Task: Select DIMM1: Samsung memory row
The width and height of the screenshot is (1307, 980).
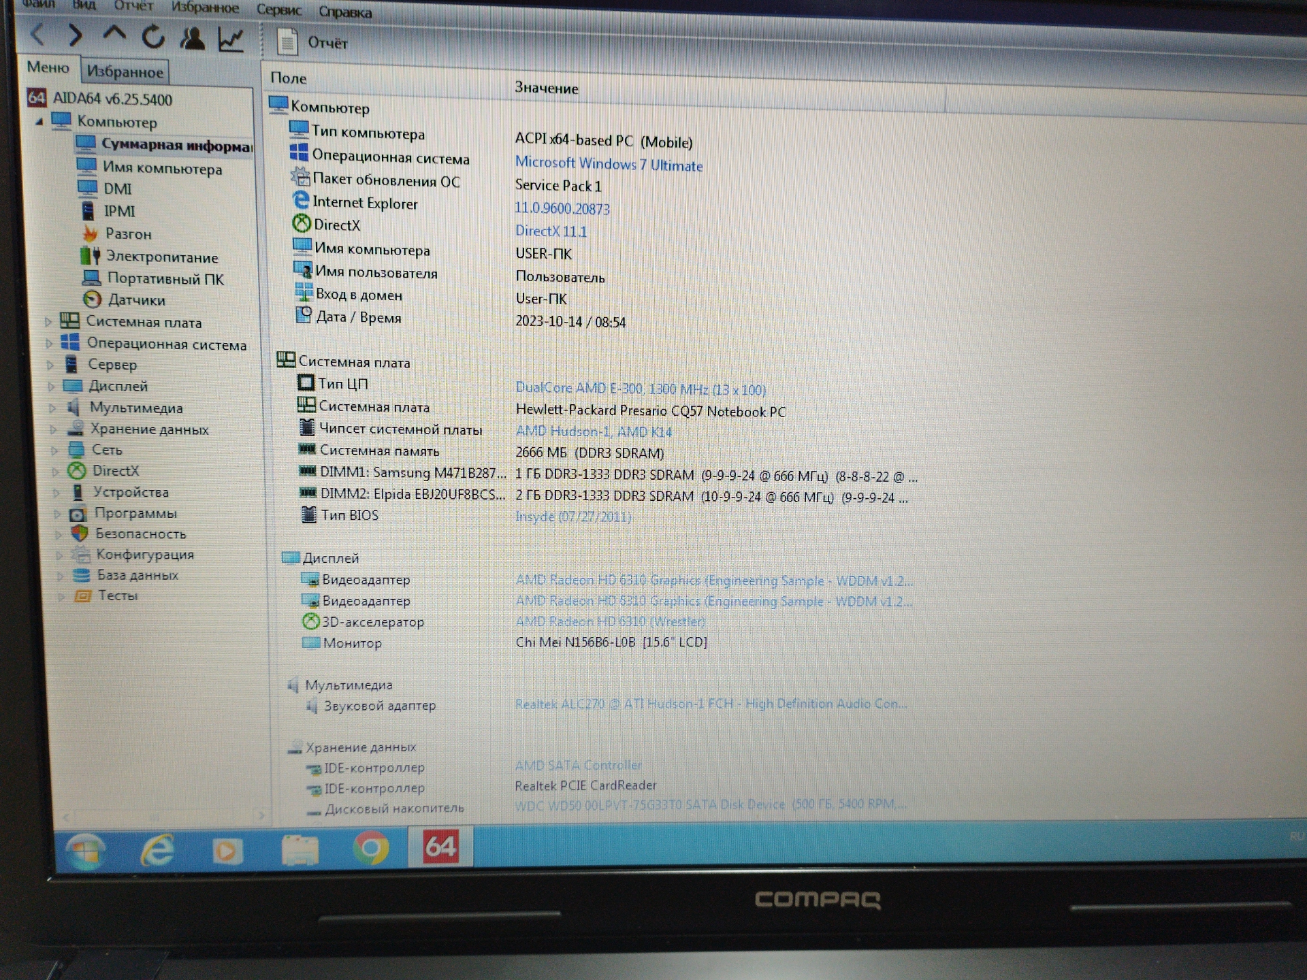Action: (607, 474)
